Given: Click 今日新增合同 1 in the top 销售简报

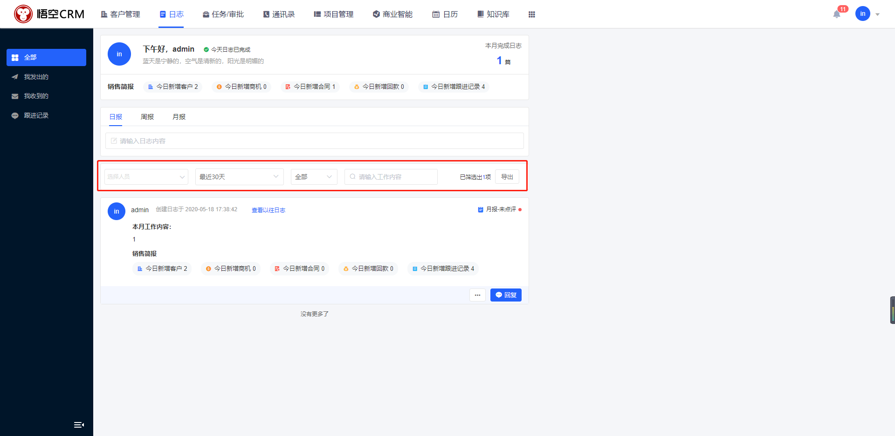Looking at the screenshot, I should coord(310,87).
